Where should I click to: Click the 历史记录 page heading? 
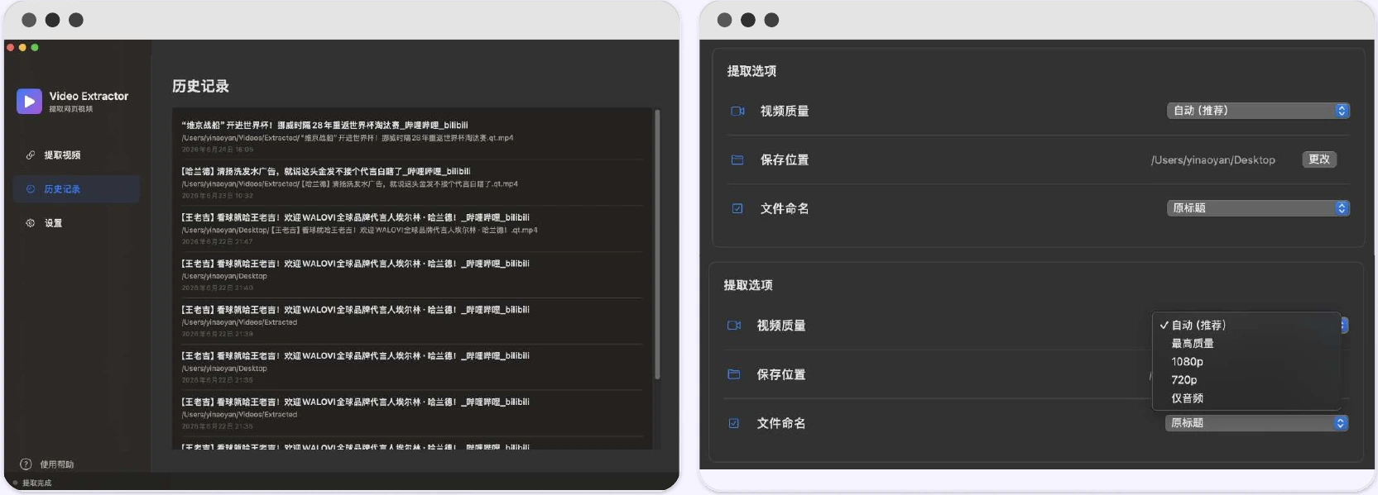point(200,86)
